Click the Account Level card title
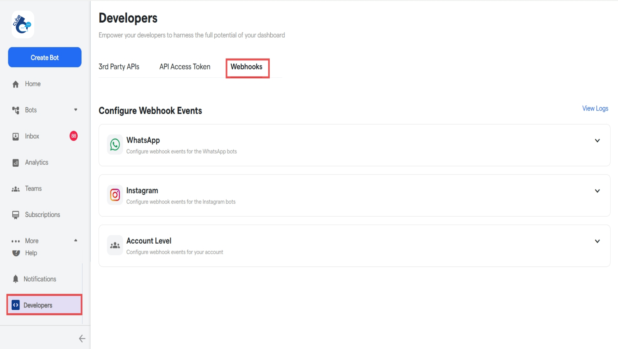This screenshot has width=618, height=349. [x=149, y=241]
